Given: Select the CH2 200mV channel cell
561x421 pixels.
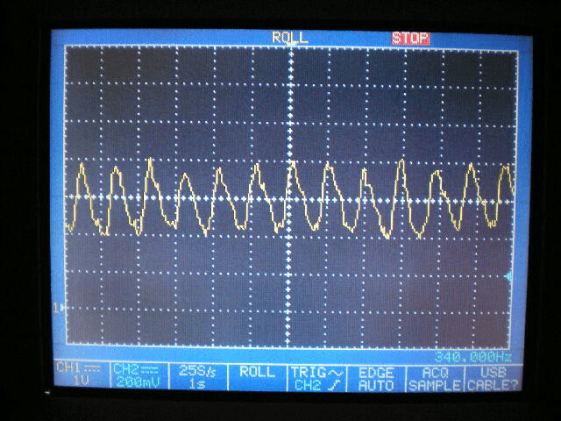Looking at the screenshot, I should tap(138, 375).
